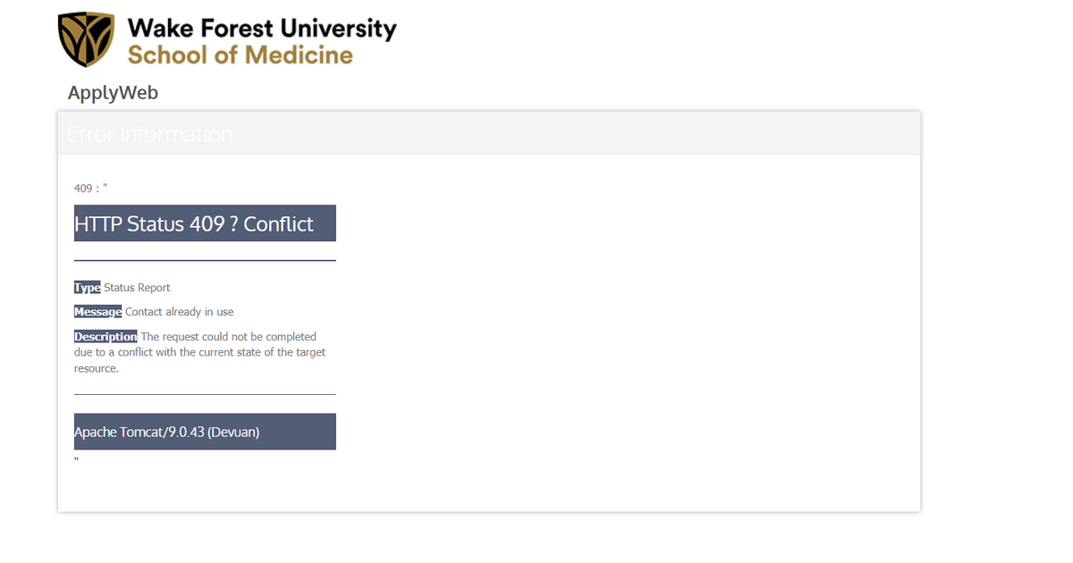Click the highlighted Message label
1073x563 pixels.
[x=97, y=312]
